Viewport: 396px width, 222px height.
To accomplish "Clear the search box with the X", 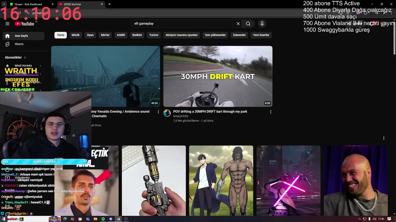I will (x=238, y=24).
